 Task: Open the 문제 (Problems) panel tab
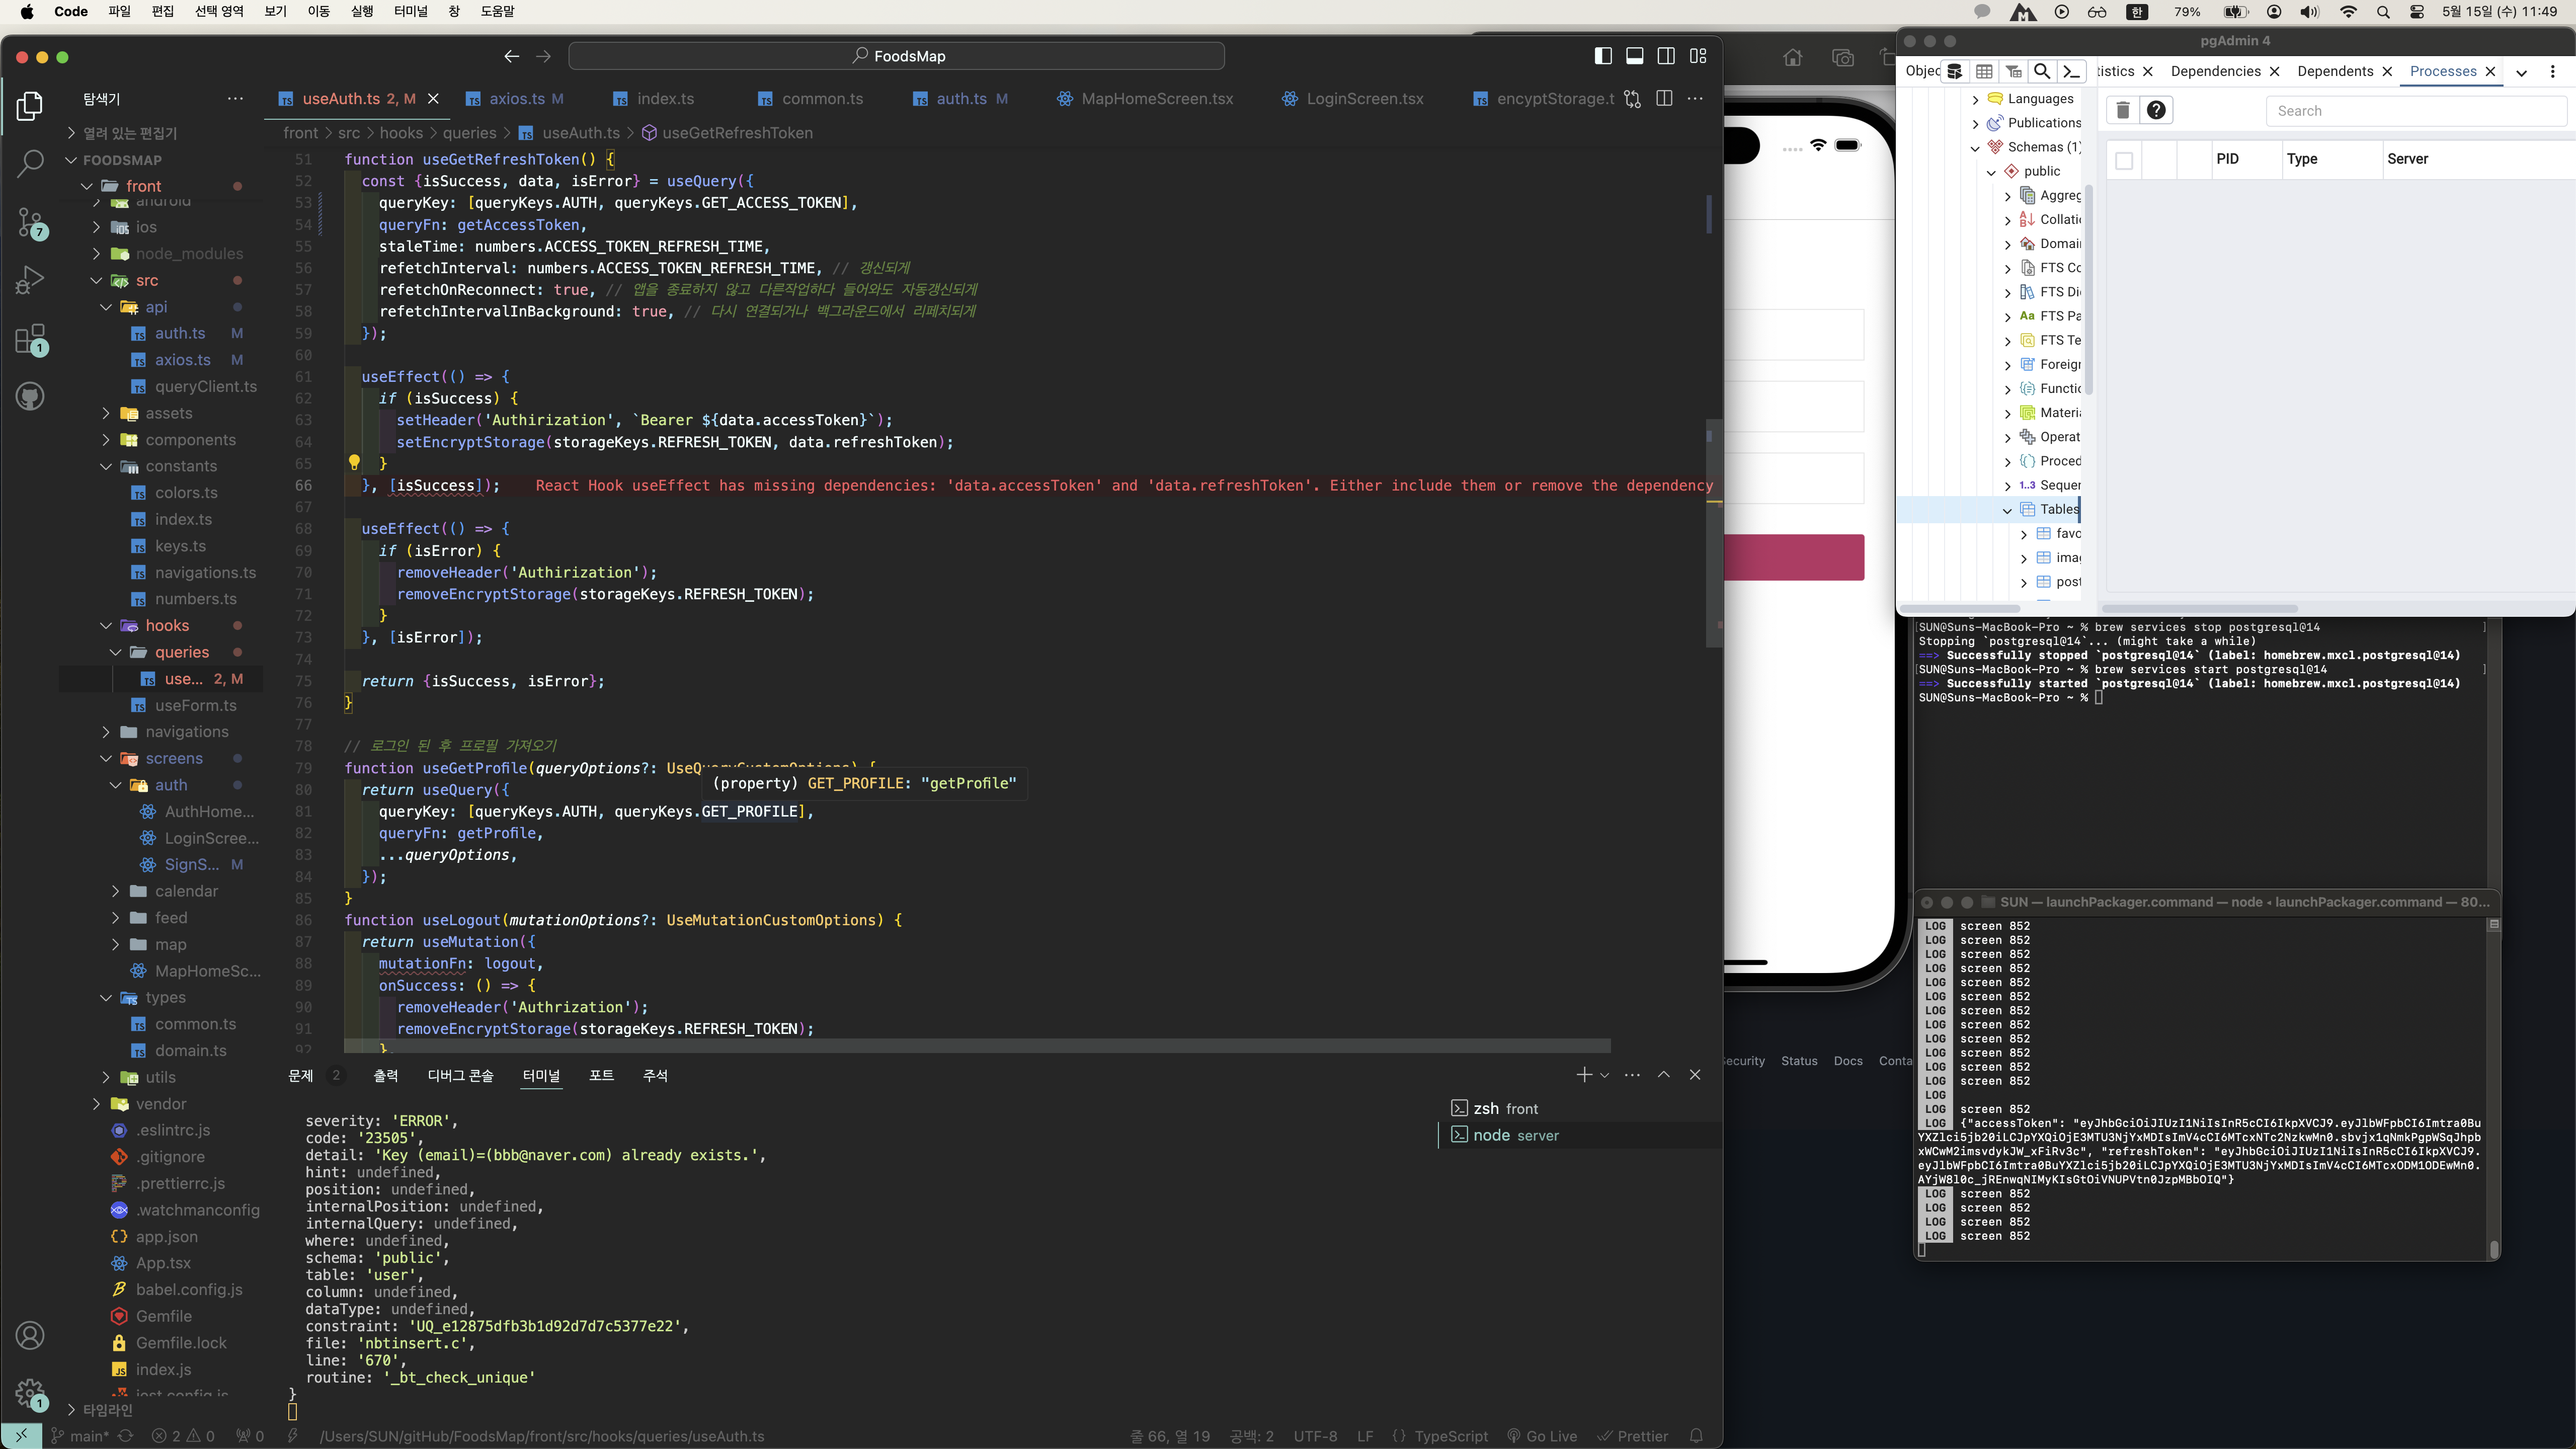[x=301, y=1075]
